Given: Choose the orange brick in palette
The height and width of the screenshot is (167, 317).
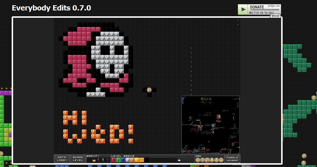Looking at the screenshot, I should click(133, 160).
